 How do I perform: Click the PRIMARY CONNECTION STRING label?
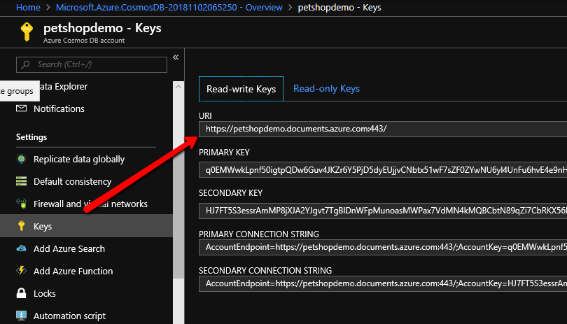point(259,234)
